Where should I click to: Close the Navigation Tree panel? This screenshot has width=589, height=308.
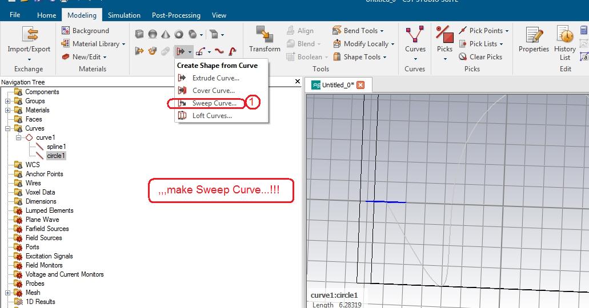298,82
